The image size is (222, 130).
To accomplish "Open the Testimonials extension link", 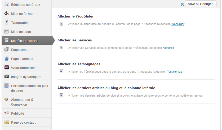I will coord(175,72).
